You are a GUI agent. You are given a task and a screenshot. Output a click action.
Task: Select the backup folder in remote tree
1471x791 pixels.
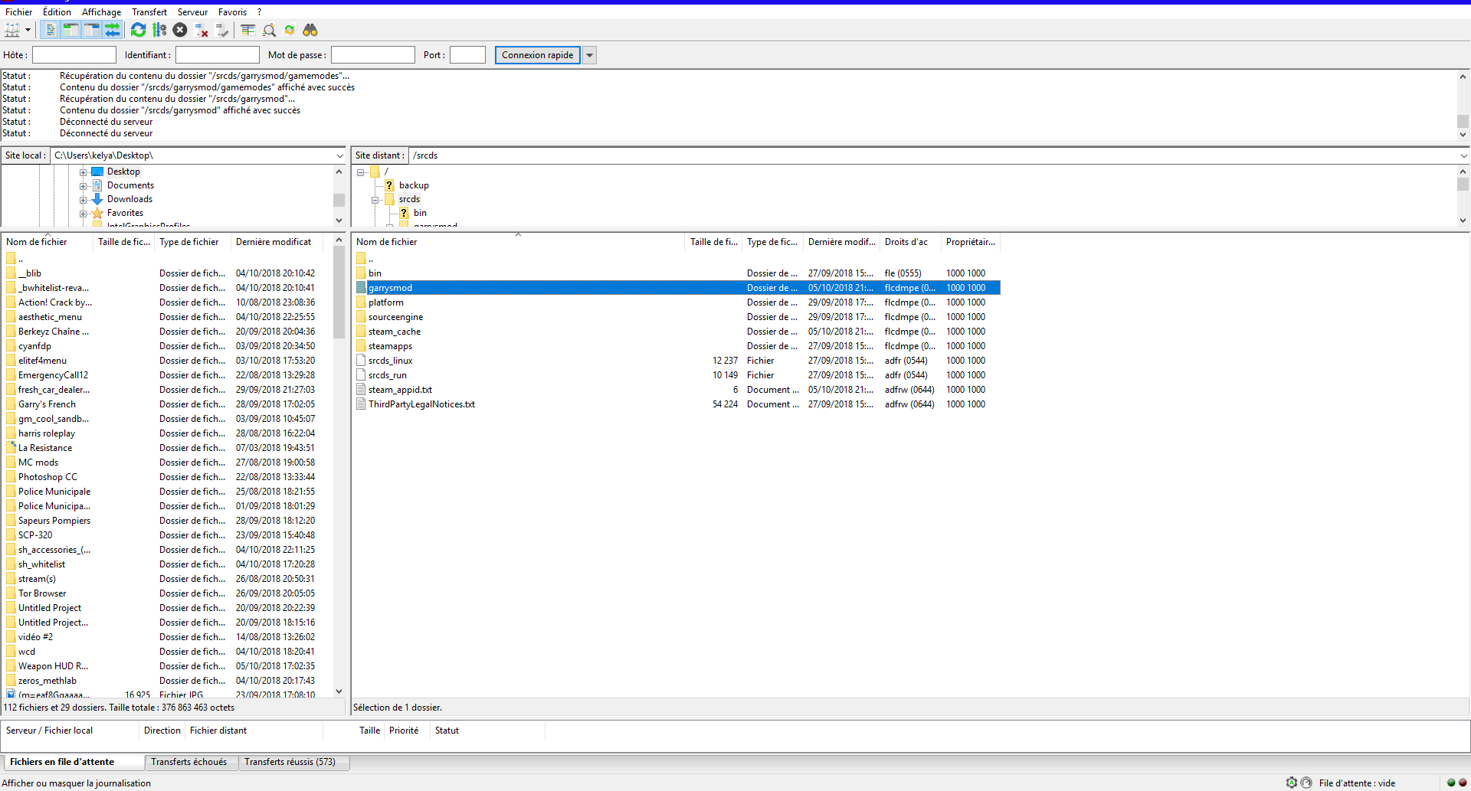(414, 185)
